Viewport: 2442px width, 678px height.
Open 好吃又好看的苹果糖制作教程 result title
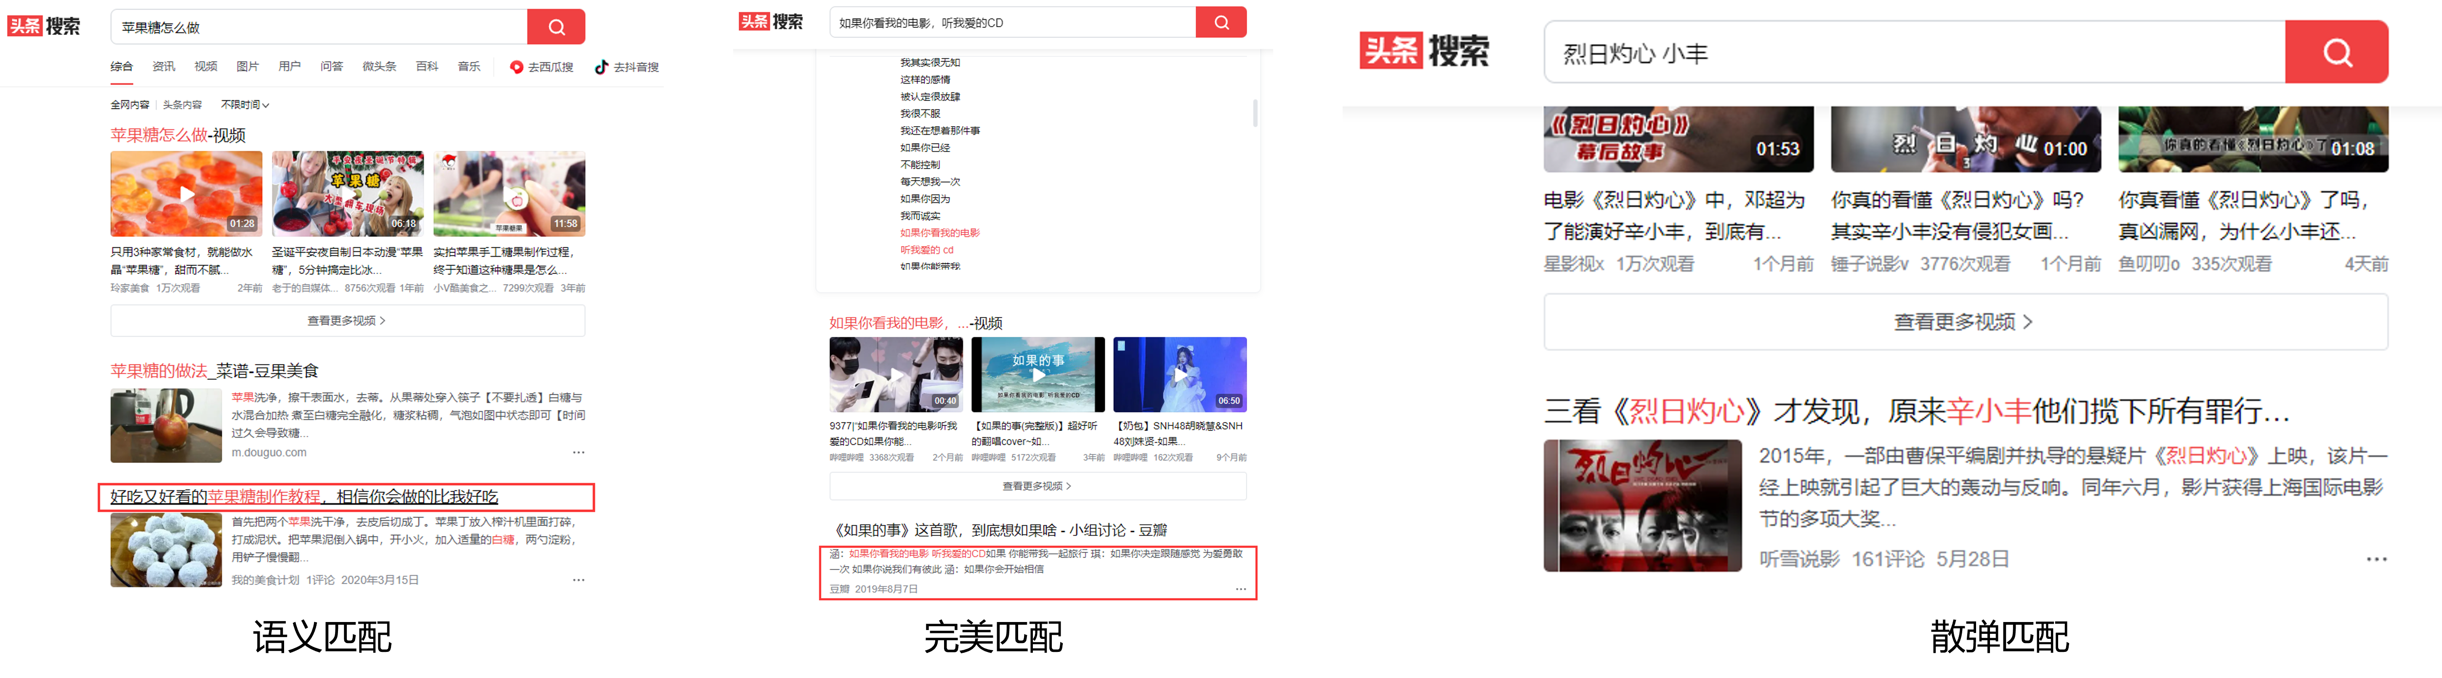[x=303, y=497]
